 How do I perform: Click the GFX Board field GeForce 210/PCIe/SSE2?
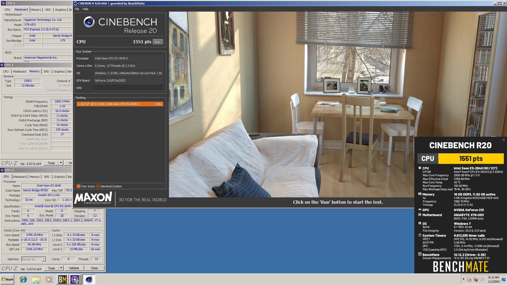[x=128, y=80]
